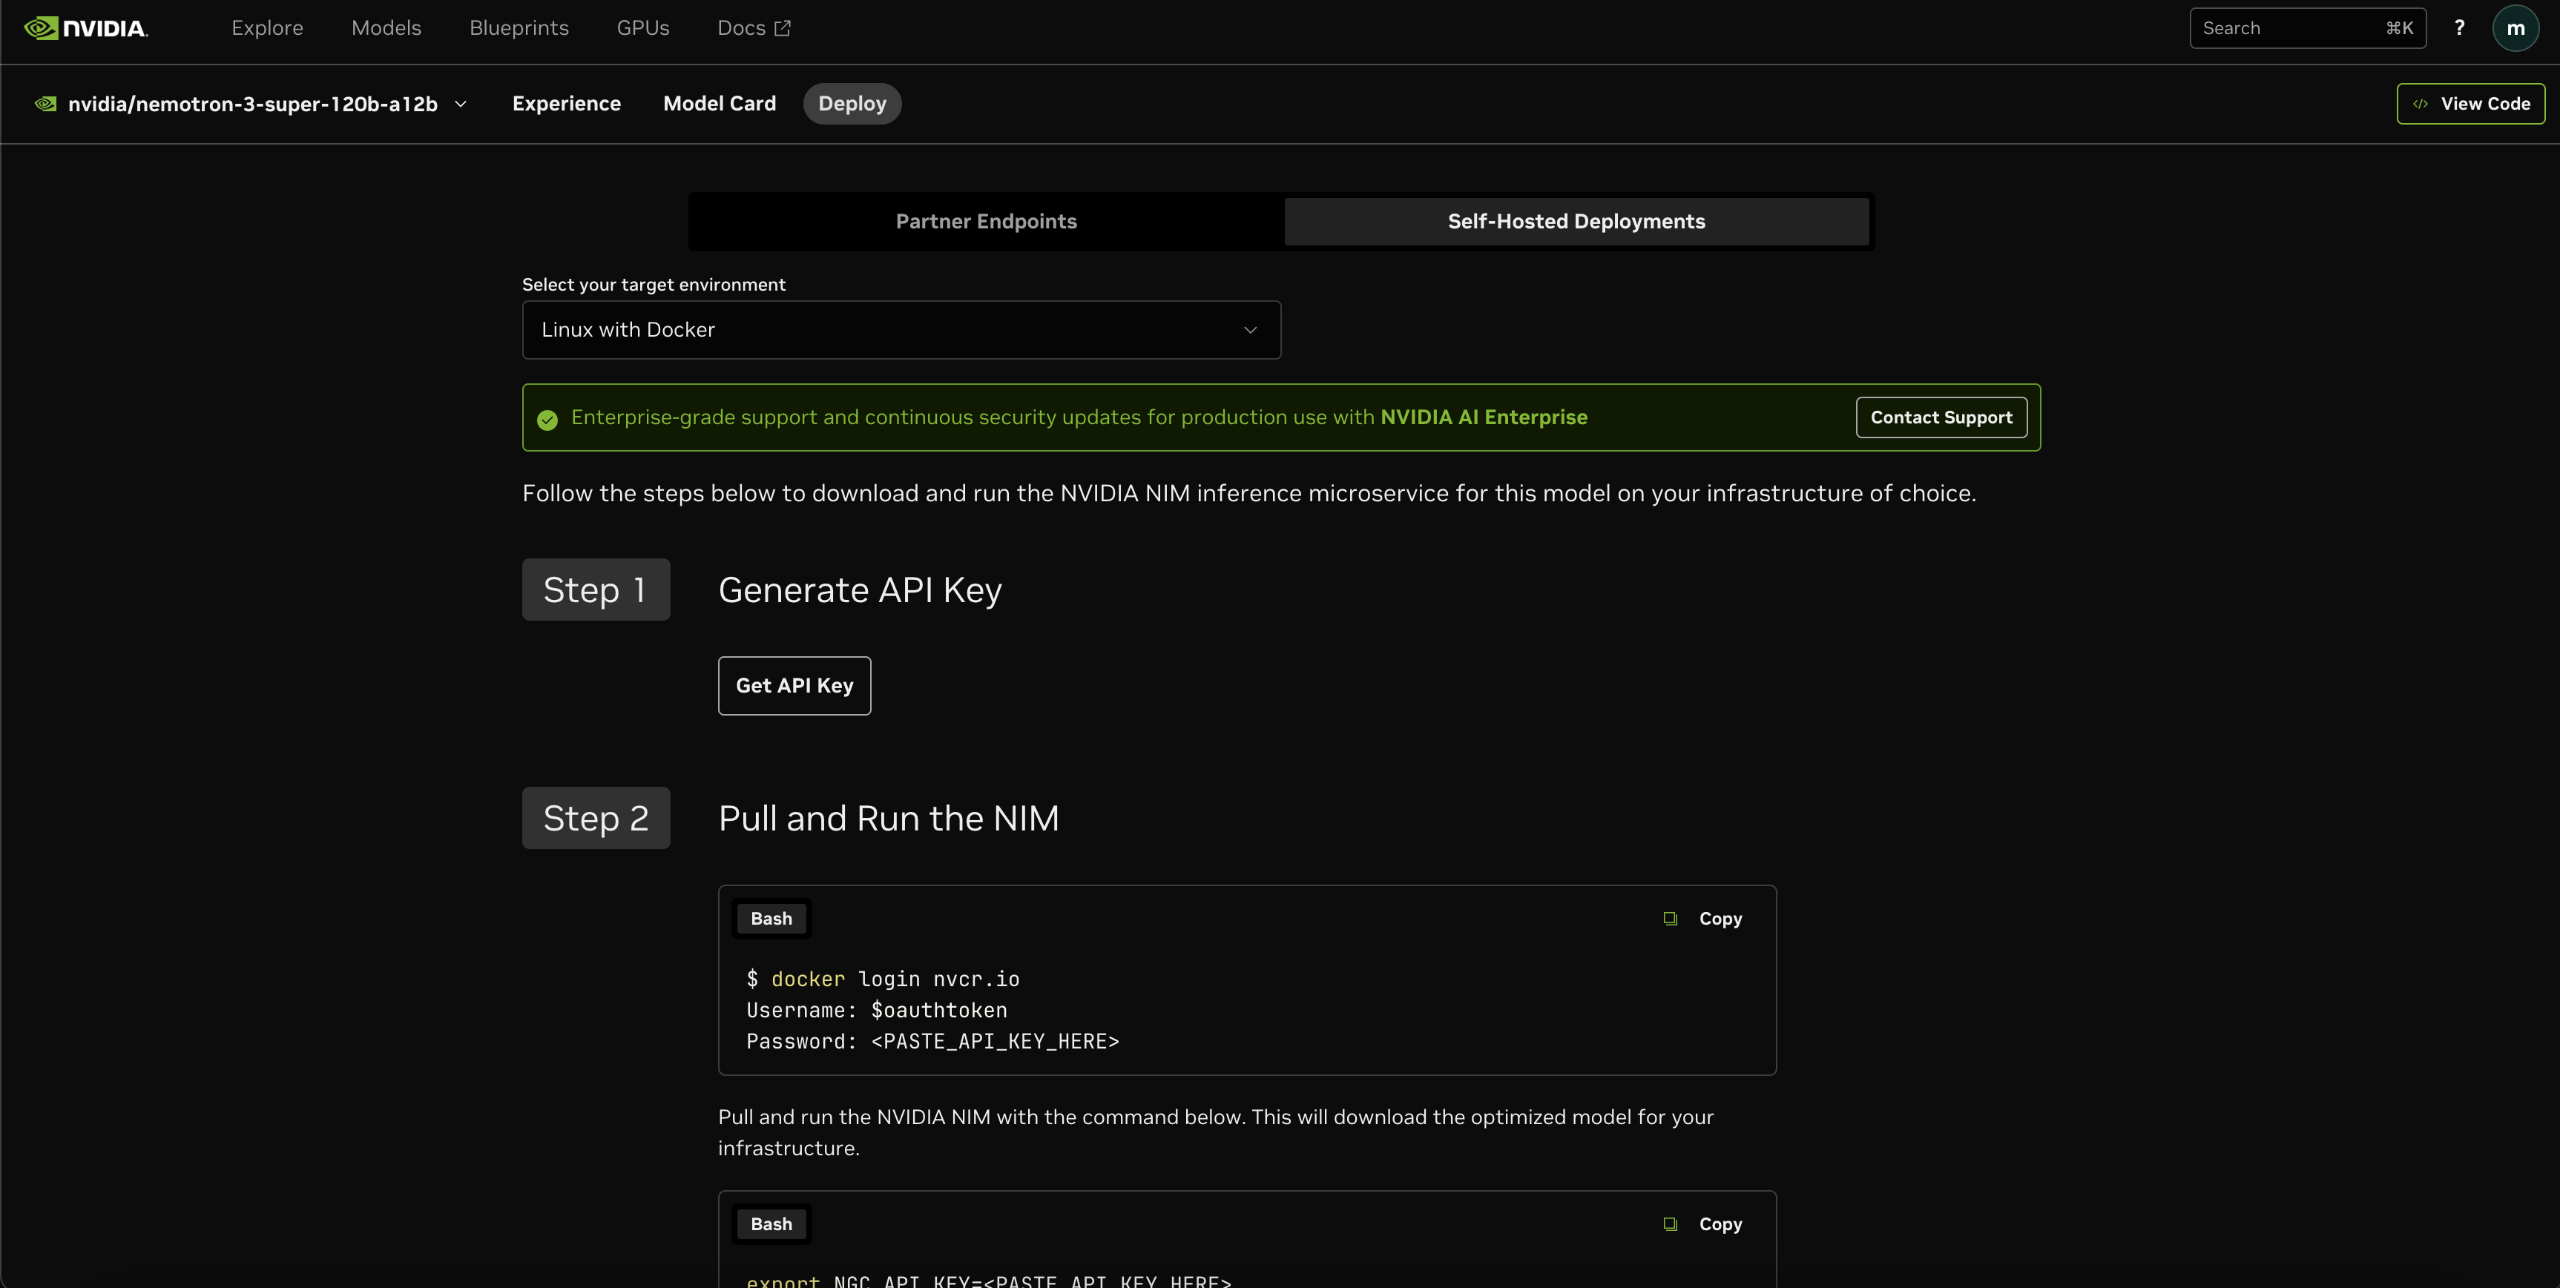2560x1288 pixels.
Task: Click the green checkmark icon in Enterprise banner
Action: coord(547,419)
